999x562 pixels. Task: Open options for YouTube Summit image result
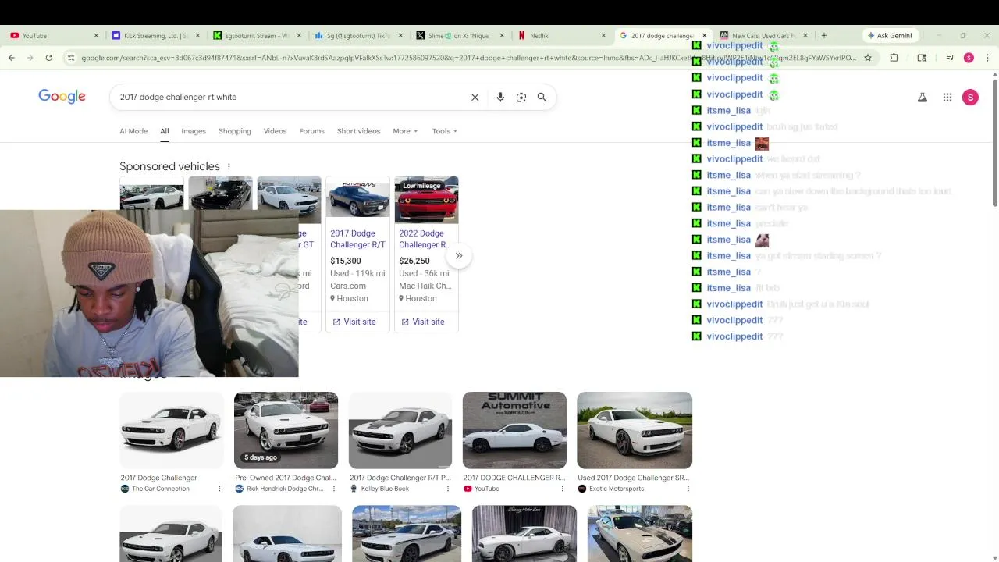click(x=562, y=489)
